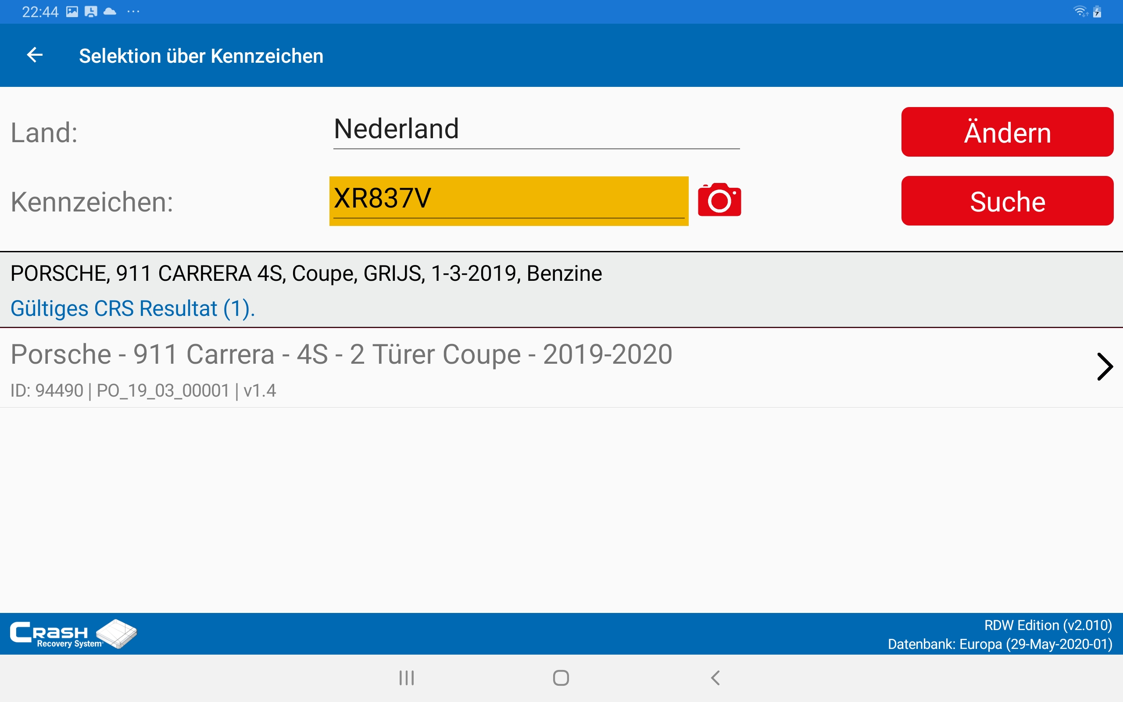Image resolution: width=1123 pixels, height=702 pixels.
Task: Tap the Android navigation back chevron
Action: 715,678
